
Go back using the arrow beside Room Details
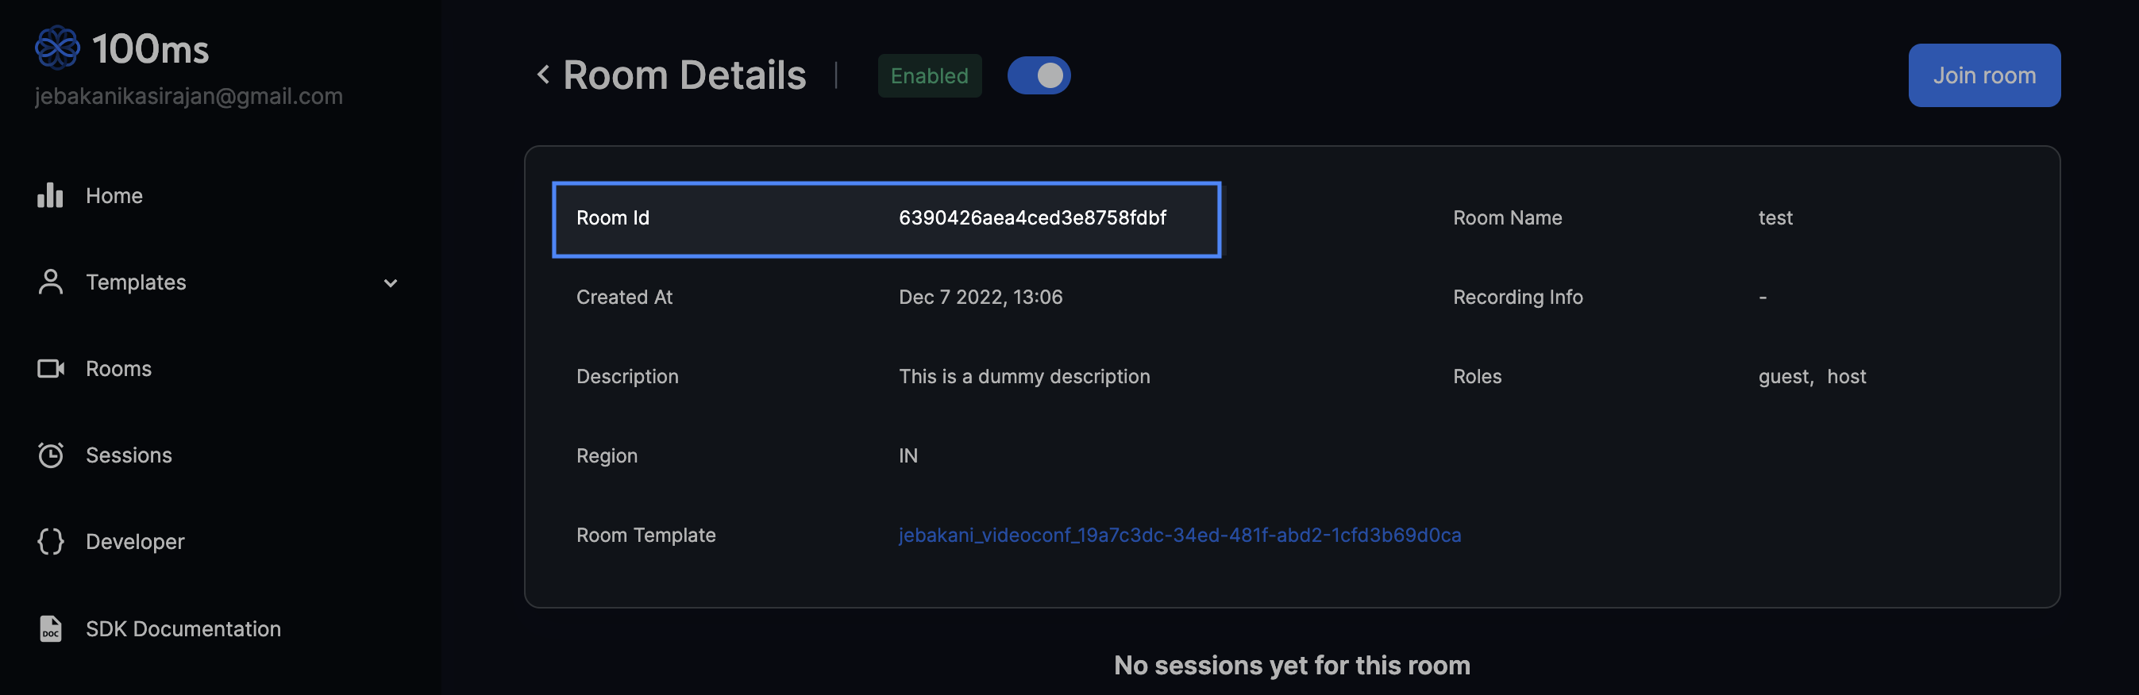543,75
